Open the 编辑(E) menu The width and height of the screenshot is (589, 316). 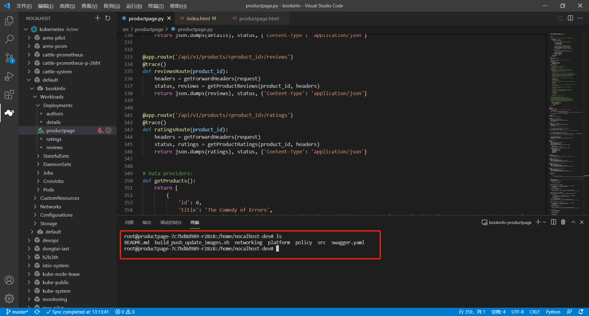[45, 6]
